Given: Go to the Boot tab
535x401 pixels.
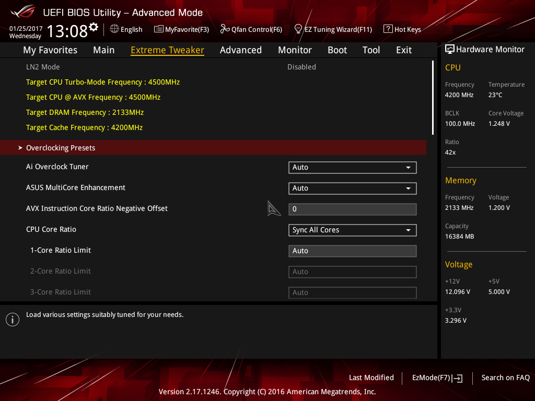Looking at the screenshot, I should (337, 50).
